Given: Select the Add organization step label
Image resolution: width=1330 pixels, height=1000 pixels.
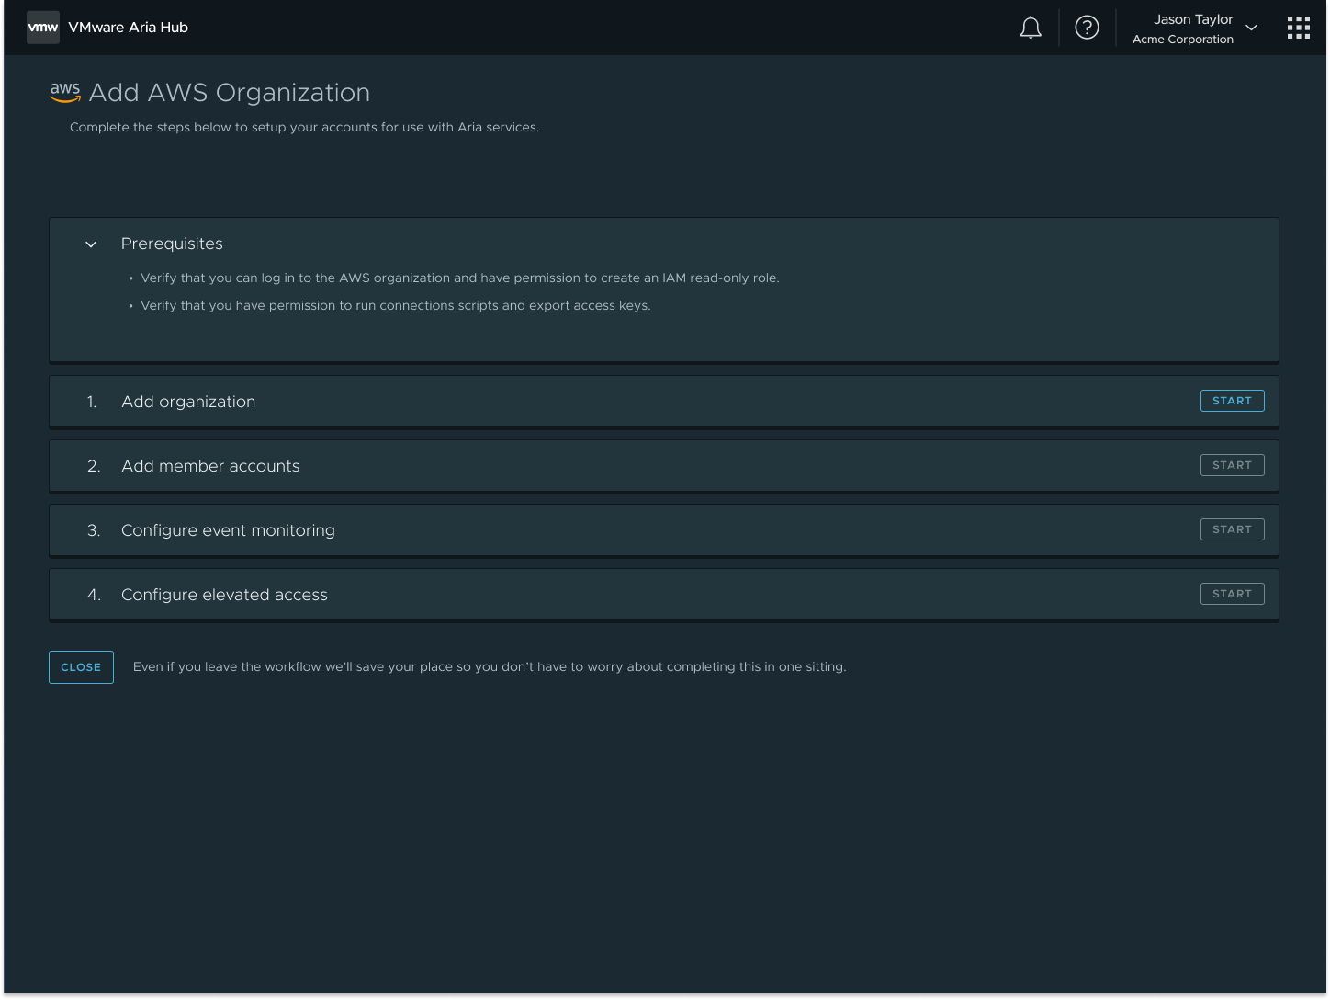Looking at the screenshot, I should tap(188, 402).
